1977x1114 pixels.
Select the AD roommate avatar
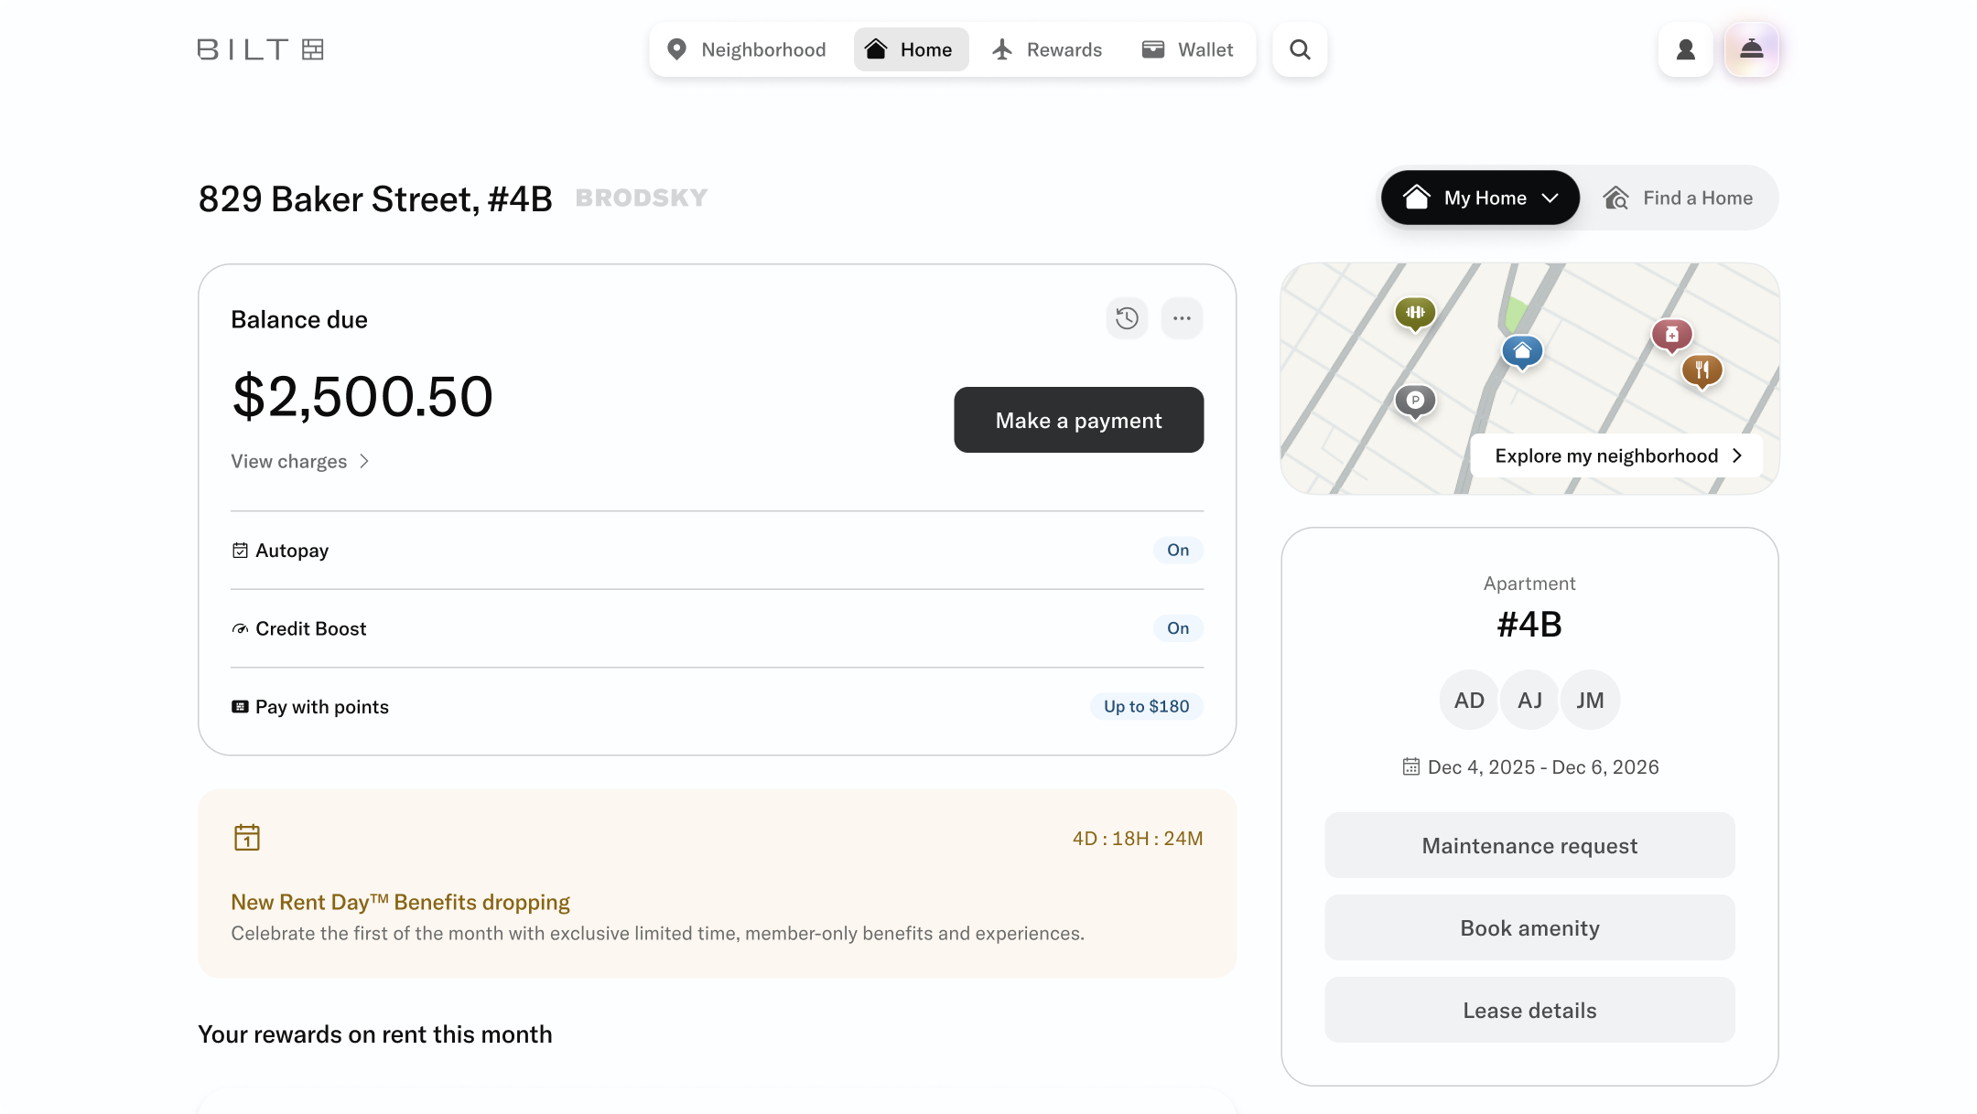(x=1468, y=700)
